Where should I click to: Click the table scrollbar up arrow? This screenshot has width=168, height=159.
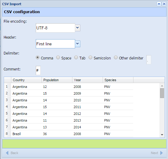click(162, 86)
